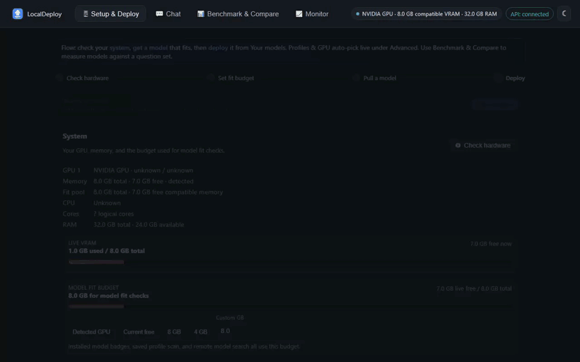
Task: Toggle dark mode with the moon icon
Action: [x=564, y=13]
